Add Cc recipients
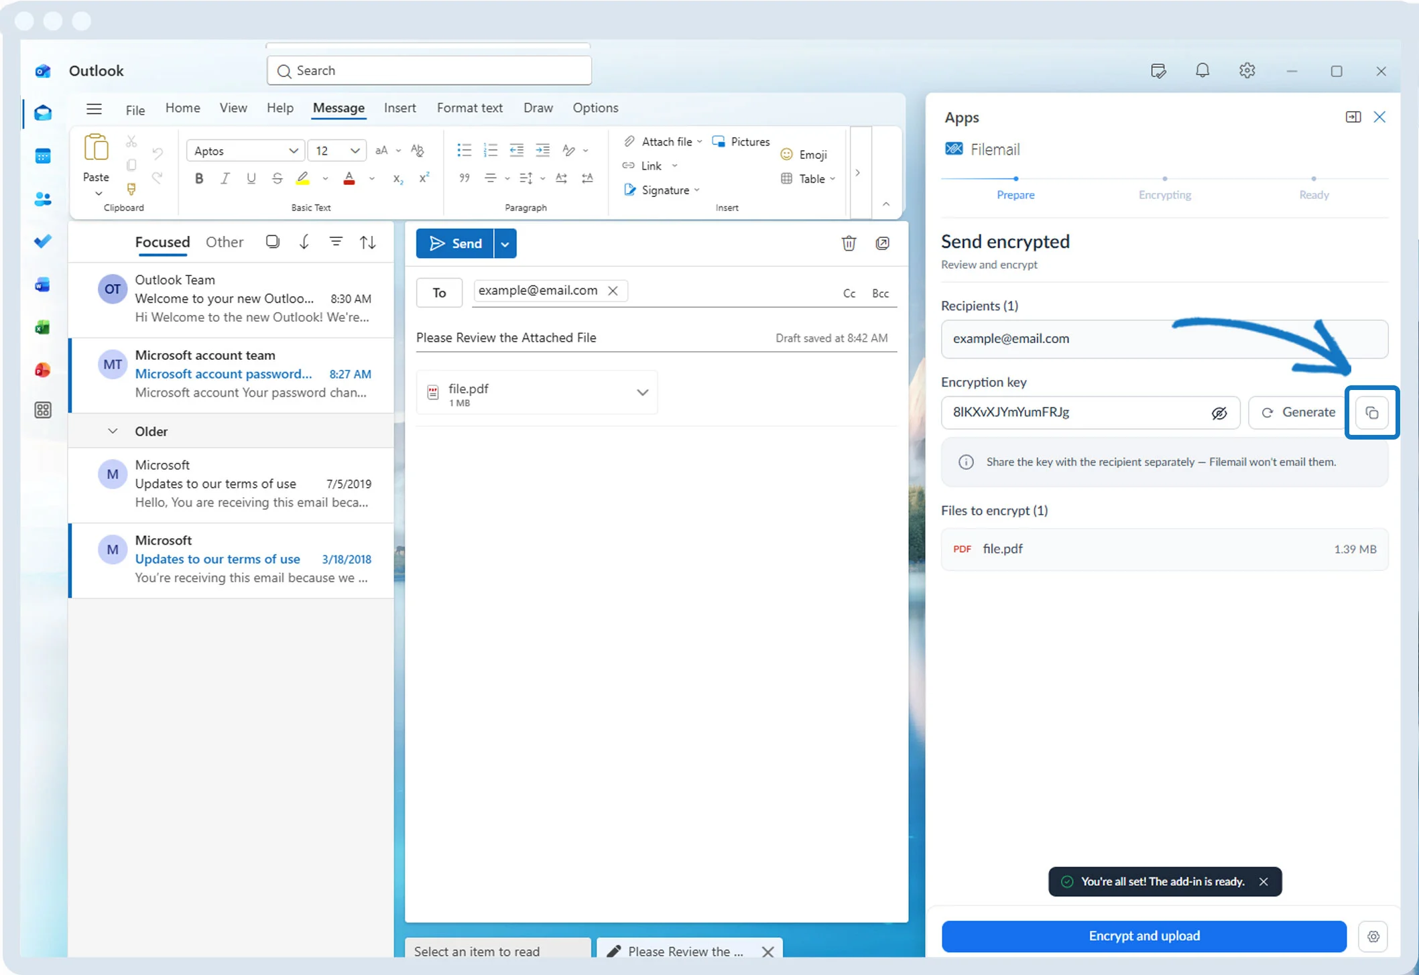 pyautogui.click(x=849, y=294)
